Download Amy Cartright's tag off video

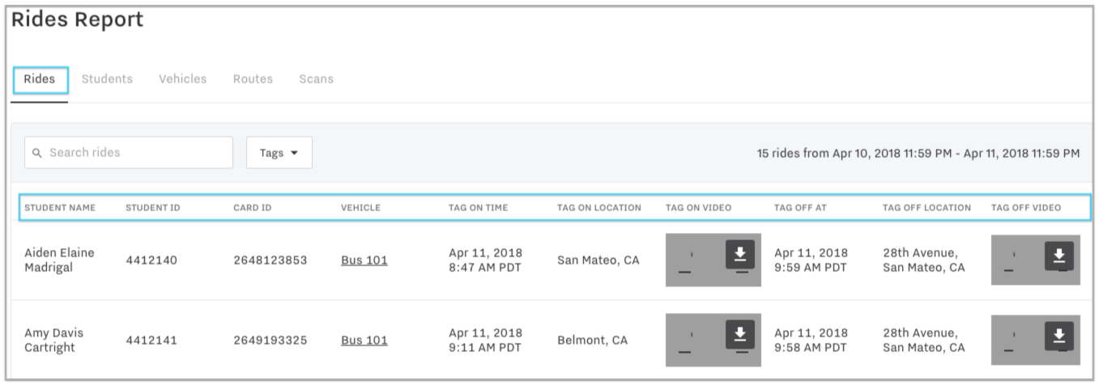(x=1059, y=336)
